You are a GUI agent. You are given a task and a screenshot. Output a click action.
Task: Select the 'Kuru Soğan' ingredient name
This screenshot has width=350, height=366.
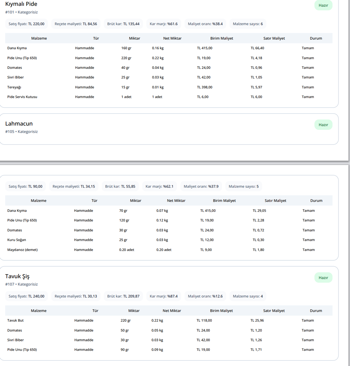coord(16,240)
